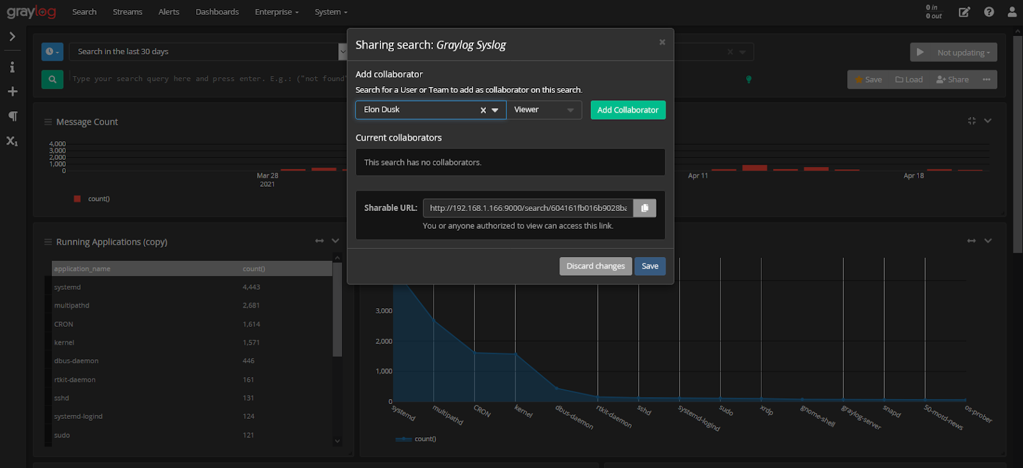Stretch the Running Applications widget width
This screenshot has height=468, width=1023.
[x=320, y=240]
